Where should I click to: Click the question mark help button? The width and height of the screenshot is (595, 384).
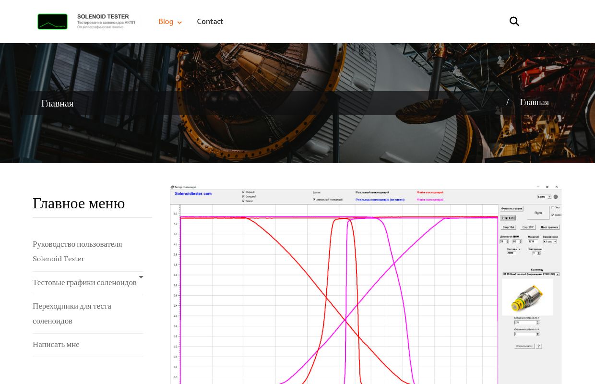point(539,346)
